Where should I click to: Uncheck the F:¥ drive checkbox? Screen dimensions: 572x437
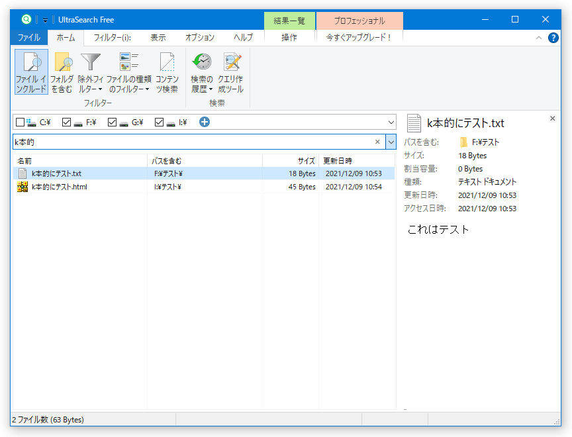pyautogui.click(x=66, y=122)
